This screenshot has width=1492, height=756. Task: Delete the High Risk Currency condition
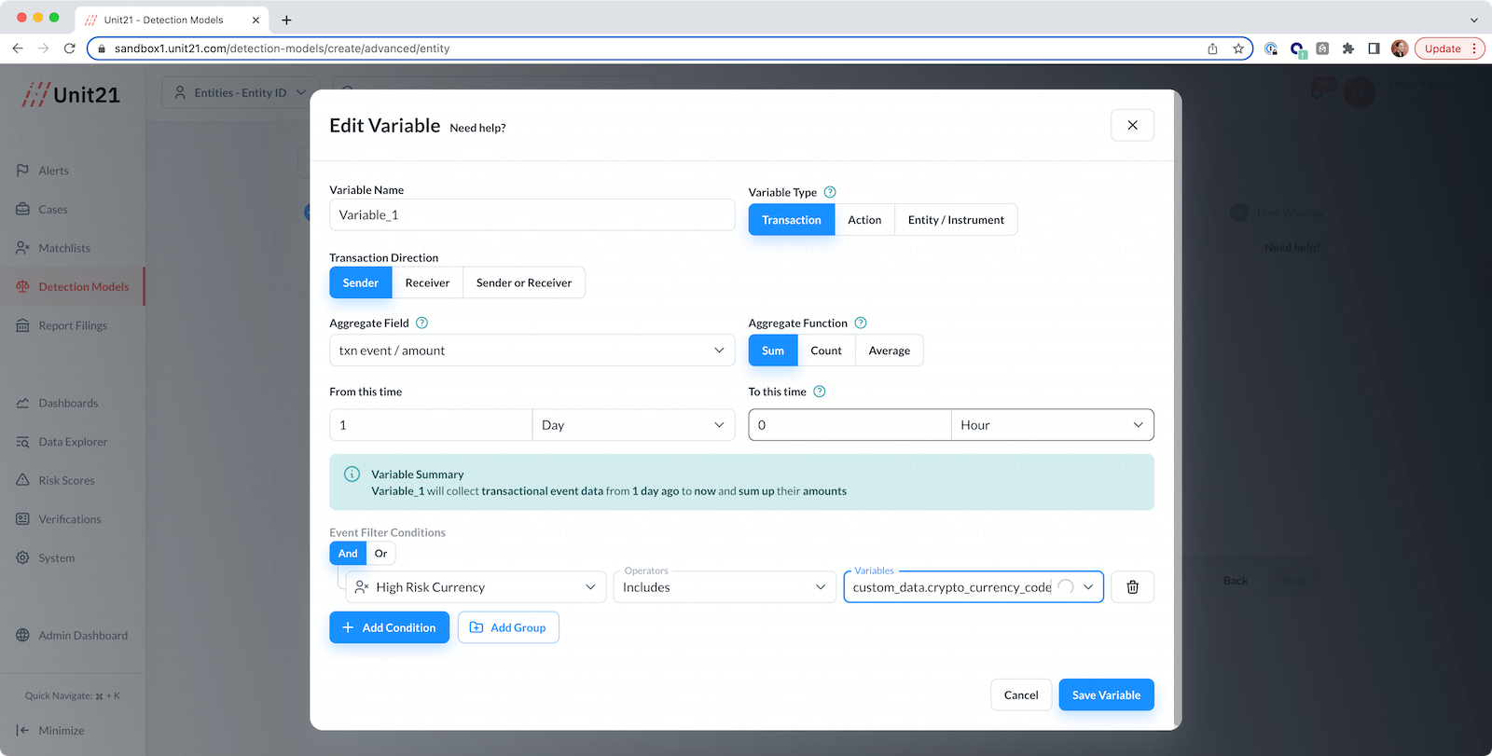[x=1132, y=587]
